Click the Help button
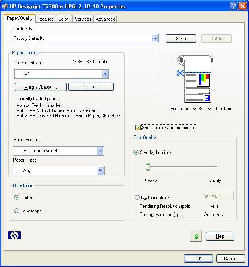 [220, 236]
